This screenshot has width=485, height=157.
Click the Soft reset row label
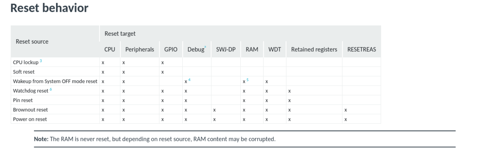coord(24,72)
